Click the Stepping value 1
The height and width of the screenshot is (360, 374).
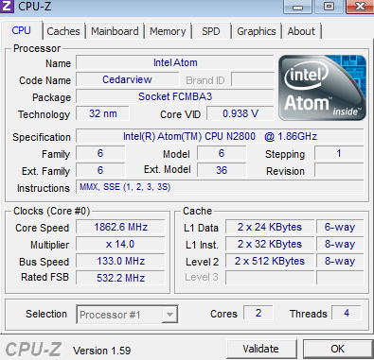pyautogui.click(x=339, y=153)
